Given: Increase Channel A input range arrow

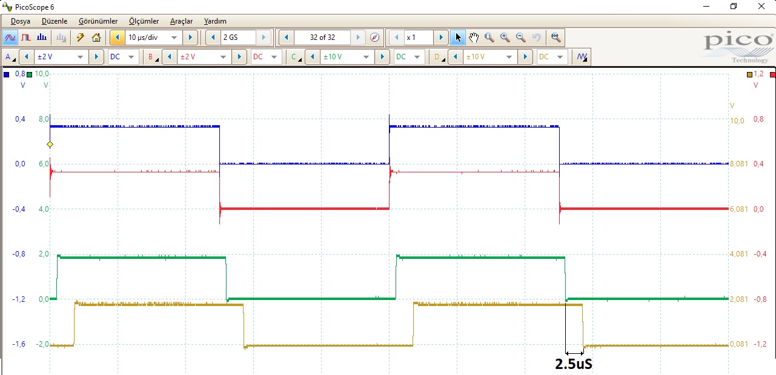Looking at the screenshot, I should click(96, 57).
